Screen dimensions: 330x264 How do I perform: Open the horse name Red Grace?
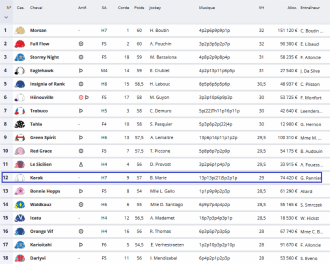40,151
